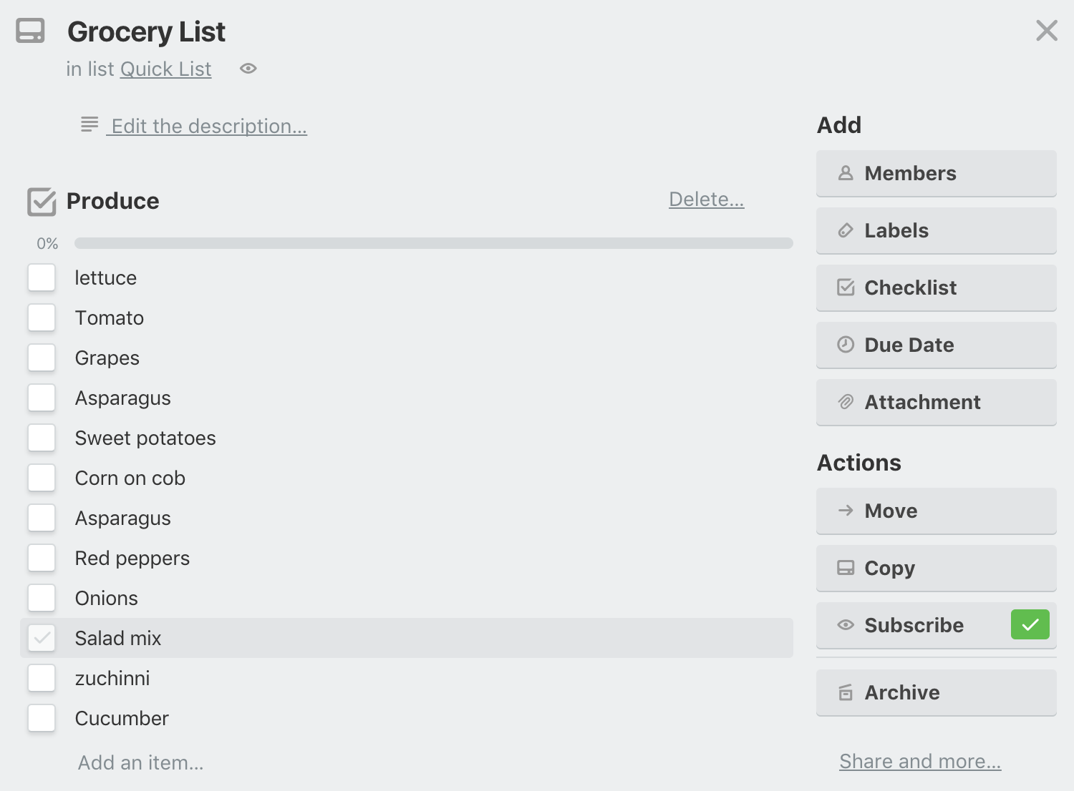Check the Corn on cob checkbox
This screenshot has height=791, width=1074.
tap(42, 478)
